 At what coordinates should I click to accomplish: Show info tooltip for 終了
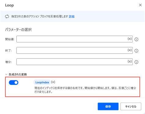136,51
